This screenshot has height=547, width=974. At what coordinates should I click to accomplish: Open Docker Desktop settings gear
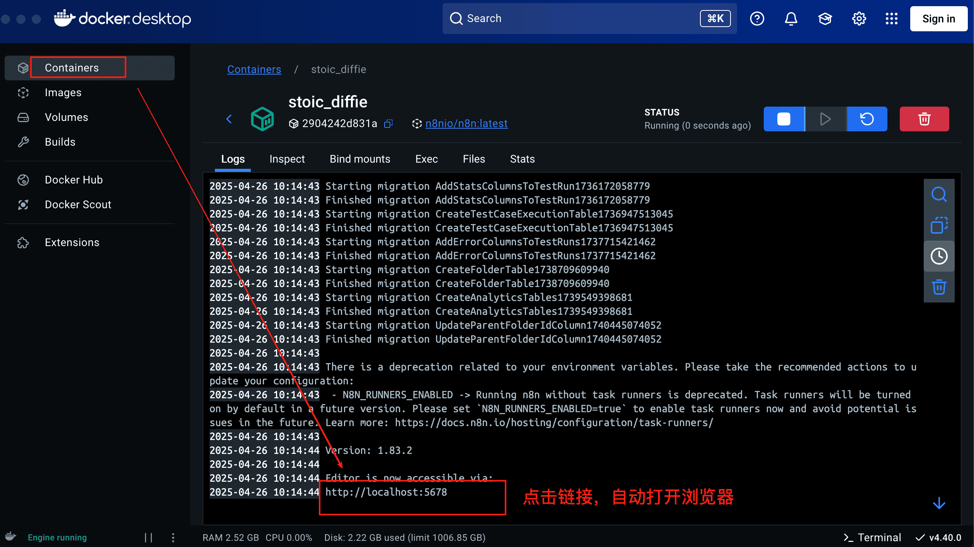(859, 19)
